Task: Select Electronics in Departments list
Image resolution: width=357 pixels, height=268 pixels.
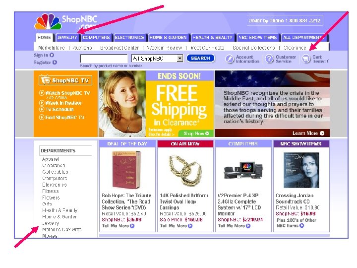Action: tap(55, 185)
